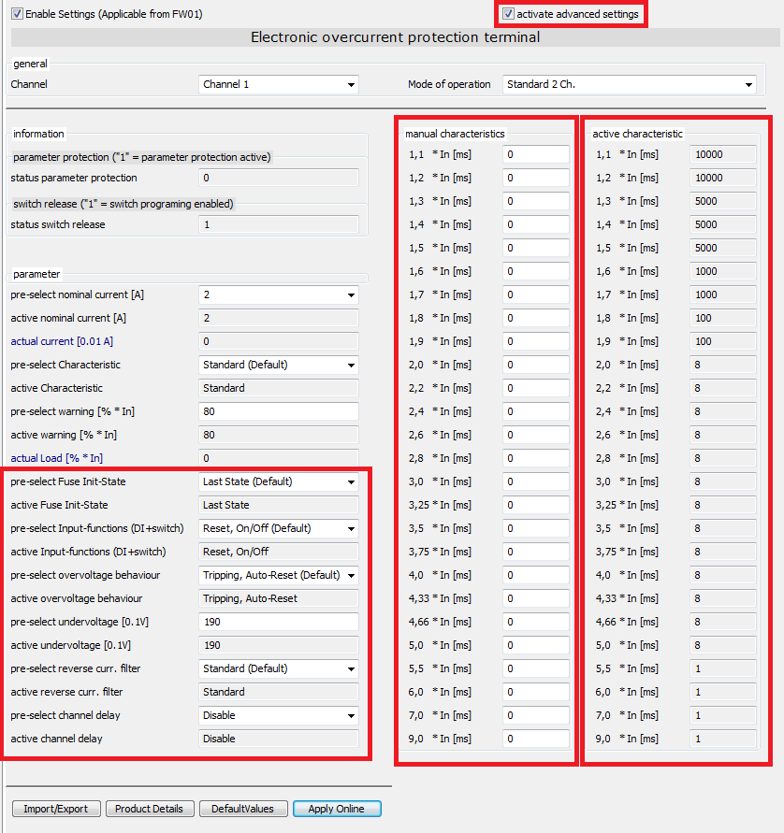Click manual characteristics 3,25 * In field

(x=536, y=505)
